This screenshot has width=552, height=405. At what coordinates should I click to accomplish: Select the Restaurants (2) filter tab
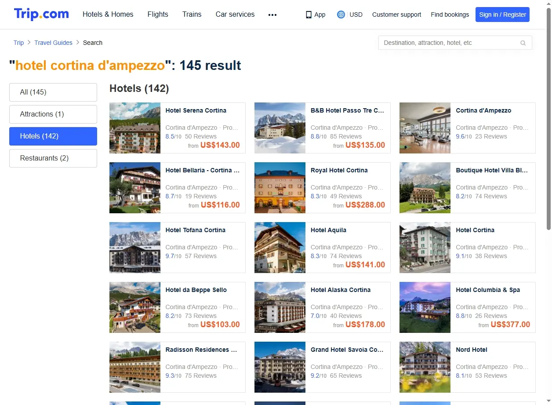pyautogui.click(x=53, y=158)
